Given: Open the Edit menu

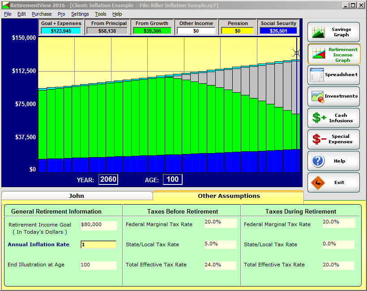Looking at the screenshot, I should point(21,14).
